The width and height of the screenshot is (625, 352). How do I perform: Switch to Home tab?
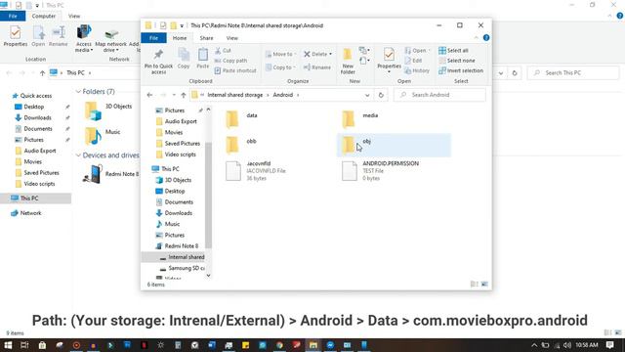(x=180, y=38)
